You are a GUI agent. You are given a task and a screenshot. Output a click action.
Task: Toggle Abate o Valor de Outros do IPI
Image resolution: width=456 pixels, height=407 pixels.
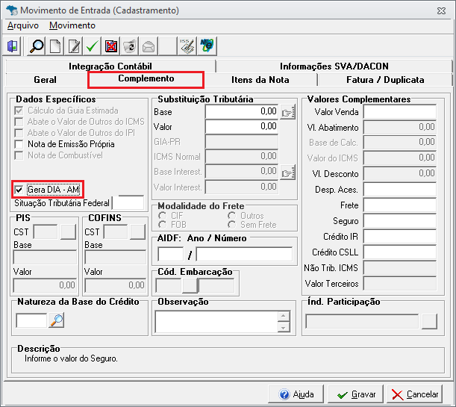click(19, 133)
